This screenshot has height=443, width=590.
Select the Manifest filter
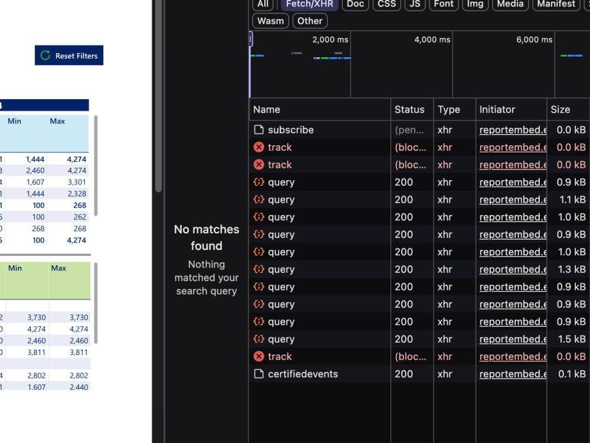[x=556, y=4]
